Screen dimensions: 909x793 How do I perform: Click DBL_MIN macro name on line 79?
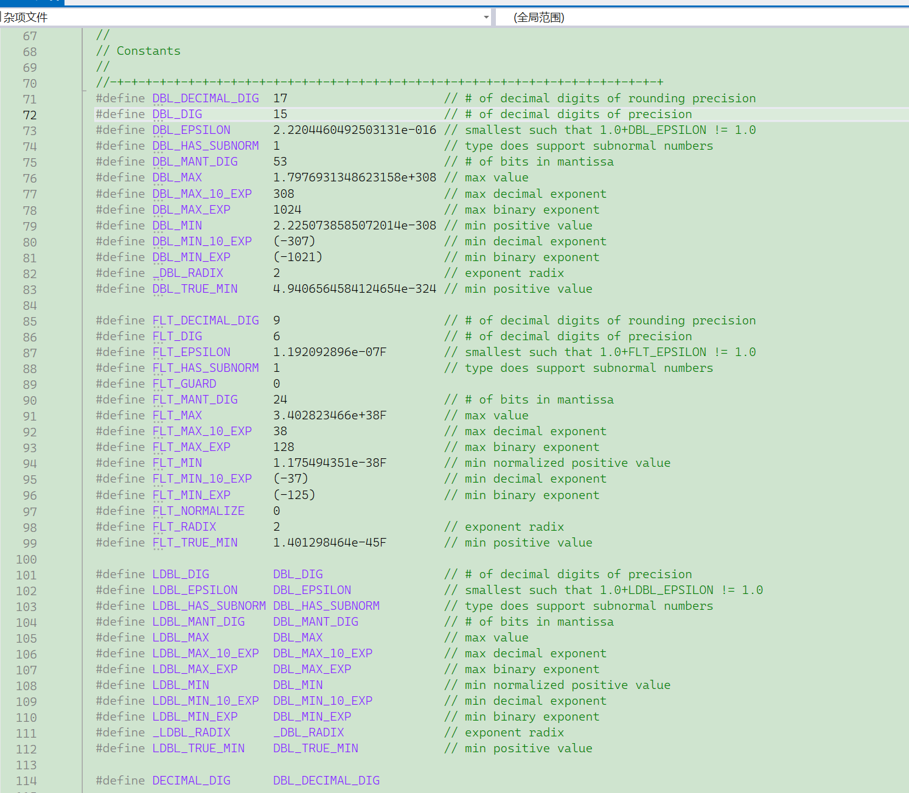click(x=177, y=225)
